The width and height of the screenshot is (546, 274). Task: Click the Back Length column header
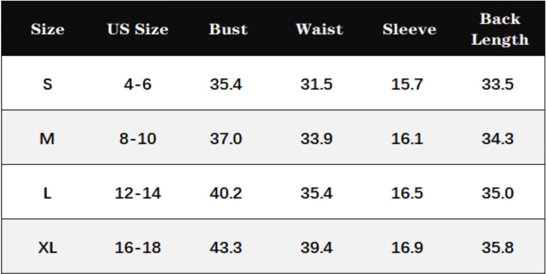click(x=500, y=29)
